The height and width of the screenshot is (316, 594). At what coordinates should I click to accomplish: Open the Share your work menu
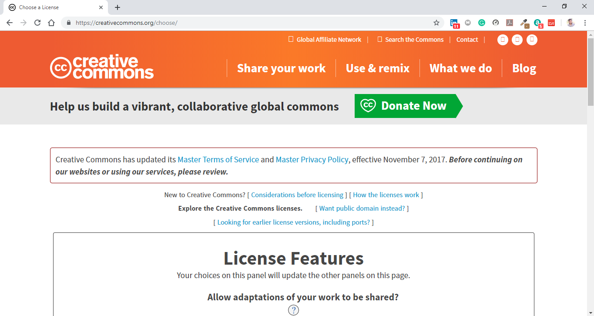pos(281,68)
